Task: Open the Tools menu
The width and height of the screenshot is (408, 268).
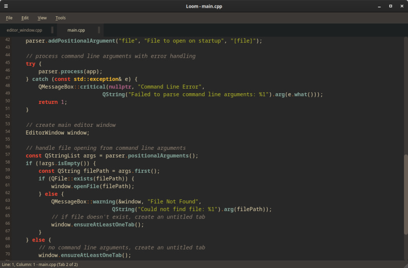Action: pyautogui.click(x=60, y=18)
